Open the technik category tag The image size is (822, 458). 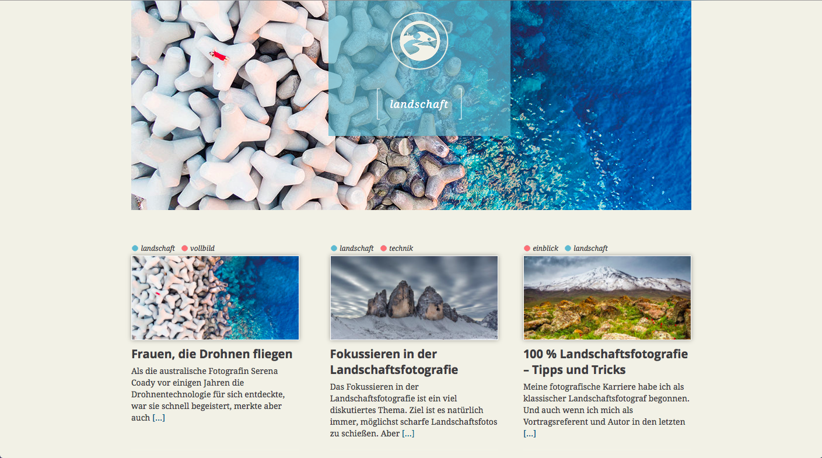[401, 249]
